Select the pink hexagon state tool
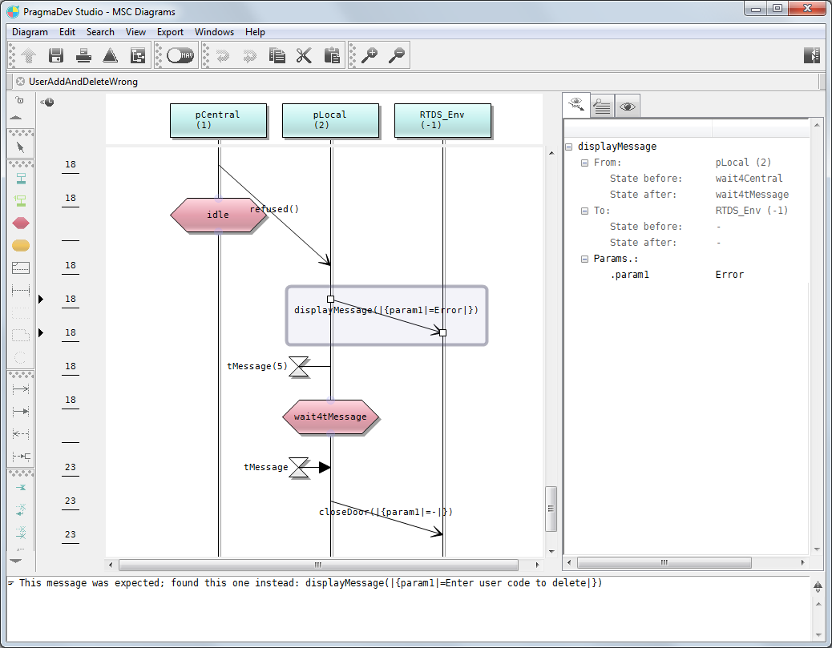 point(21,223)
